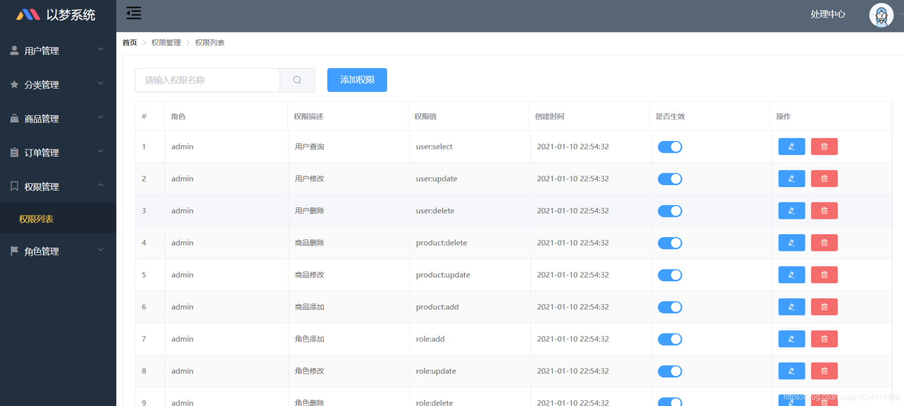This screenshot has width=904, height=406.
Task: Open 处理中心 in the header
Action: click(828, 14)
